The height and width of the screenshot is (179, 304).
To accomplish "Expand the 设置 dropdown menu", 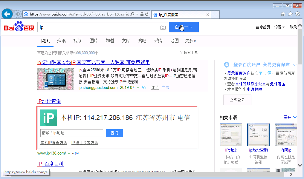I will click(x=279, y=27).
